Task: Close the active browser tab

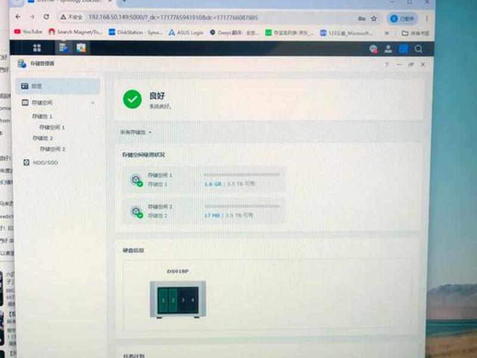Action: 110,2
